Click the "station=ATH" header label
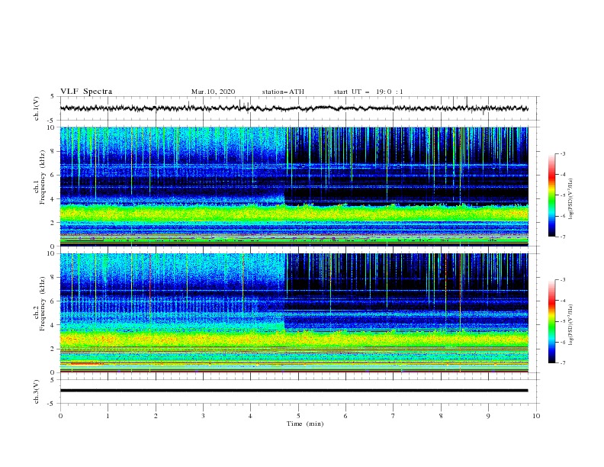Viewport: 604px width, 467px height. [x=283, y=92]
